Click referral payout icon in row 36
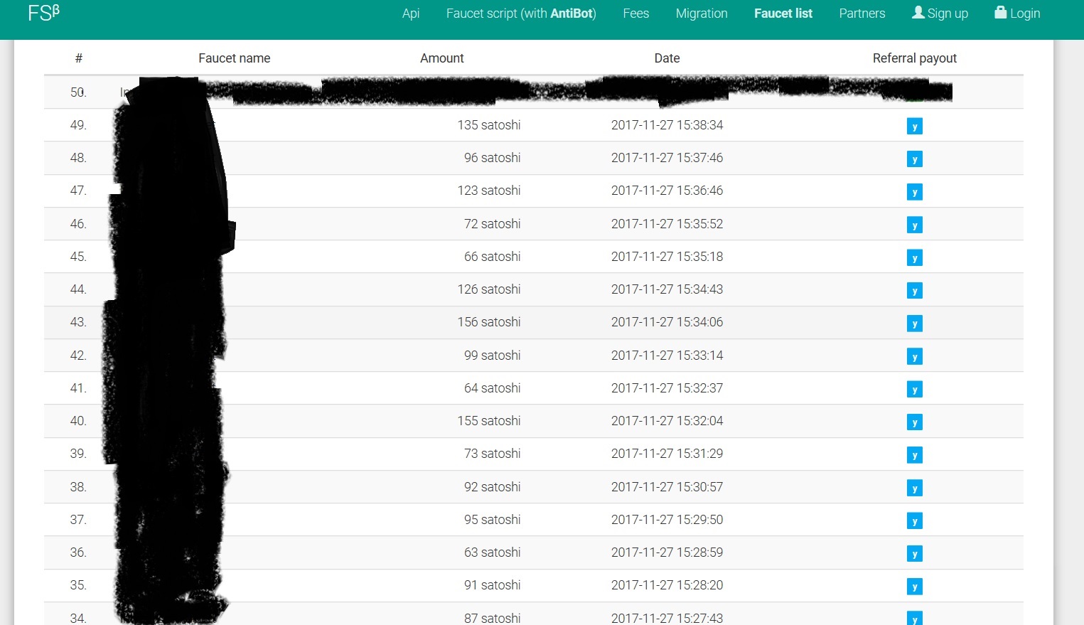Image resolution: width=1084 pixels, height=625 pixels. (915, 554)
